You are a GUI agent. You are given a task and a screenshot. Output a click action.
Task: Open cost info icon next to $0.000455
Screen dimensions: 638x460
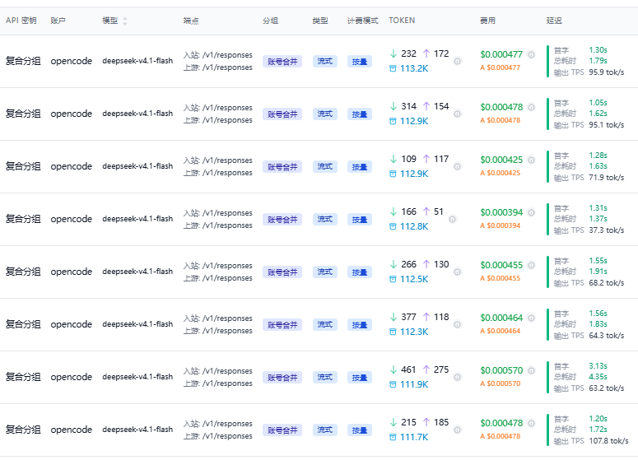tap(532, 265)
